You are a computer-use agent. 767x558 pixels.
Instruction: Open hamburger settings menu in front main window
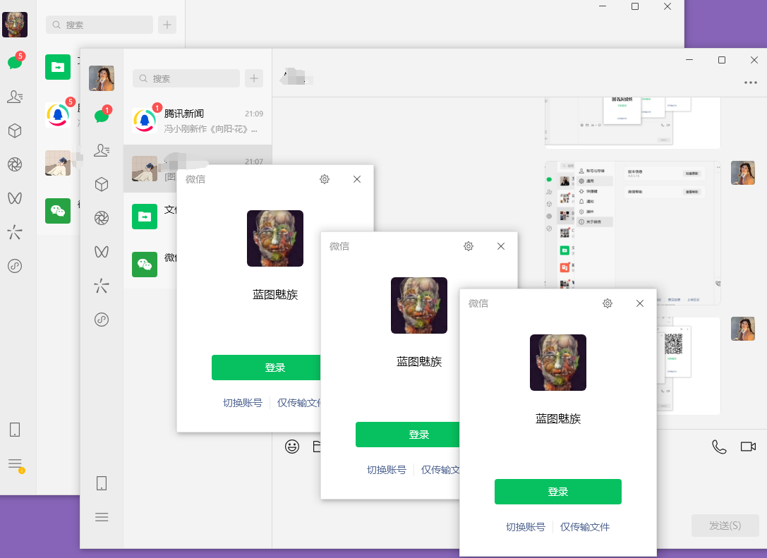pyautogui.click(x=102, y=517)
